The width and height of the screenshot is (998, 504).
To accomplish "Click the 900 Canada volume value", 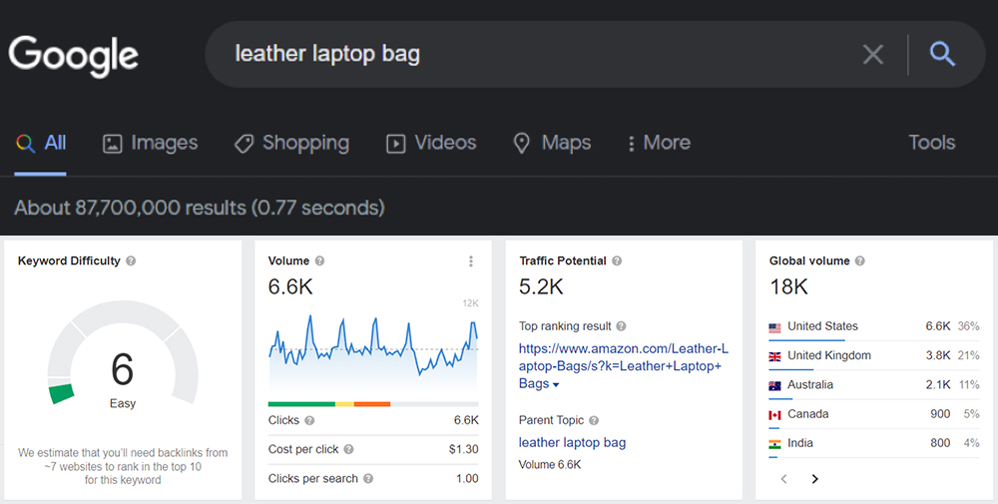I will click(940, 414).
